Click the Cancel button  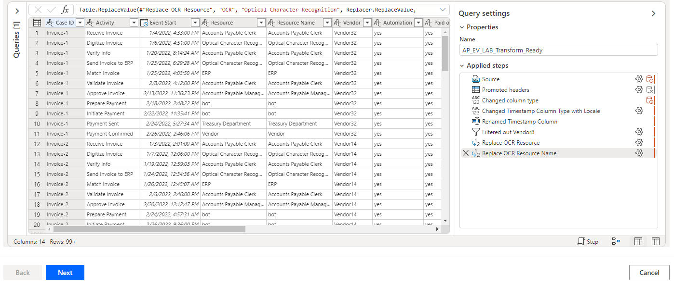tap(649, 273)
